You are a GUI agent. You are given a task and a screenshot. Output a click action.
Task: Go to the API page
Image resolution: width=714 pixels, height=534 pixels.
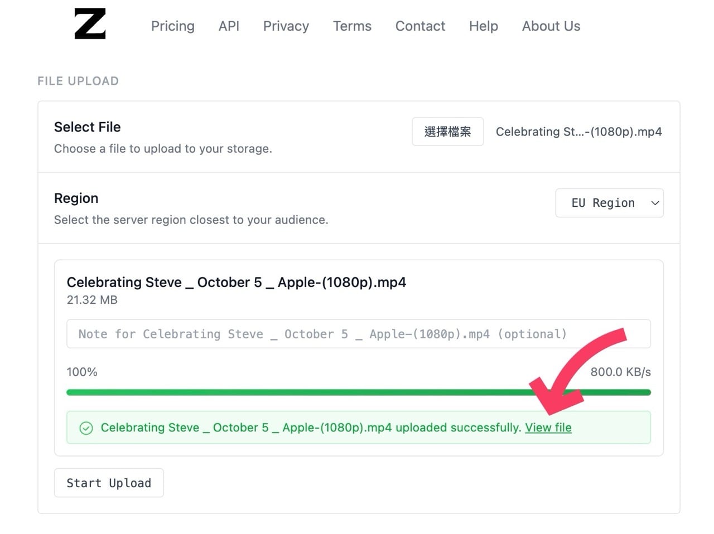point(229,26)
